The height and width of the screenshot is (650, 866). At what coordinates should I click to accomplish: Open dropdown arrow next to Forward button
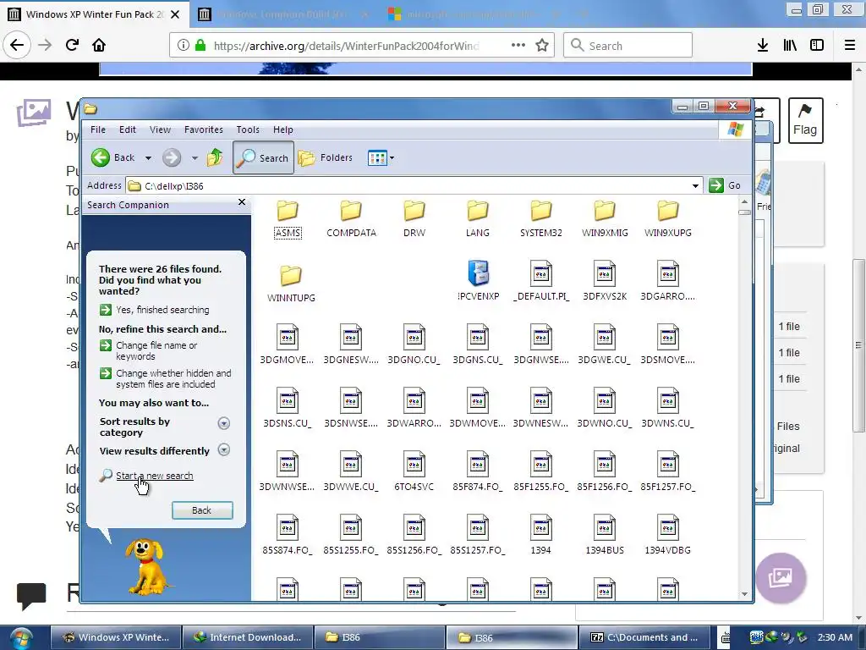pyautogui.click(x=195, y=158)
